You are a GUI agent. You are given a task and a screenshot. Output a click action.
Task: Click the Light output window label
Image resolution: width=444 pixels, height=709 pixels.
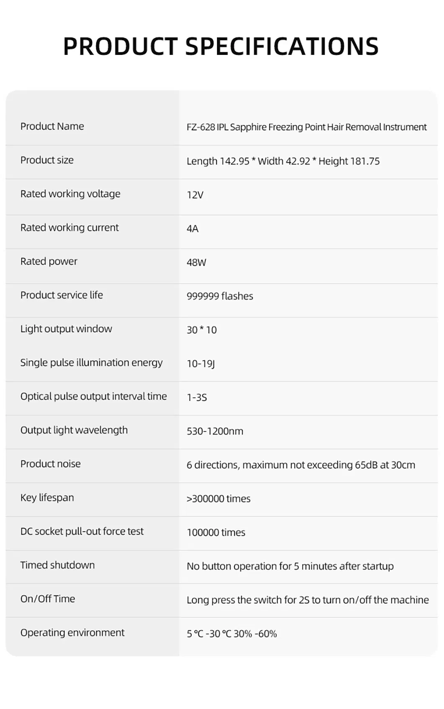[66, 329]
